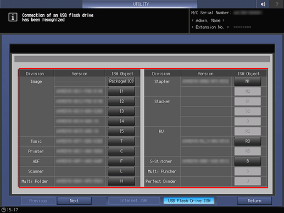The image size is (284, 213).
Task: Select the T object for Tonic
Action: (121, 141)
